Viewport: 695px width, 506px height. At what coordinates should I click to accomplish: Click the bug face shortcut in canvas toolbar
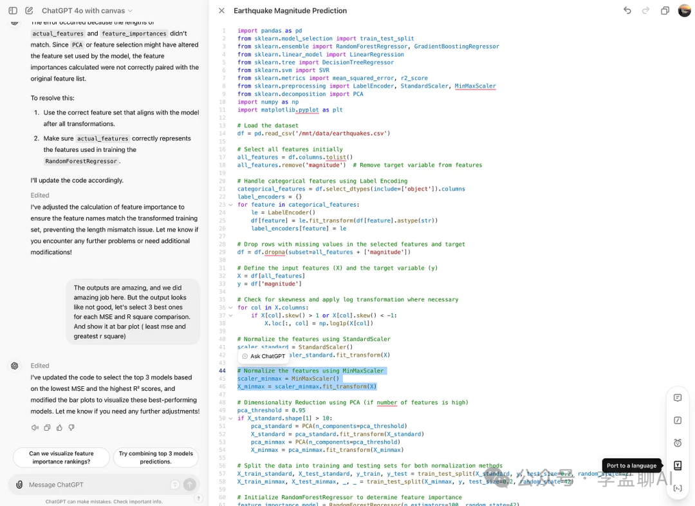point(678,442)
